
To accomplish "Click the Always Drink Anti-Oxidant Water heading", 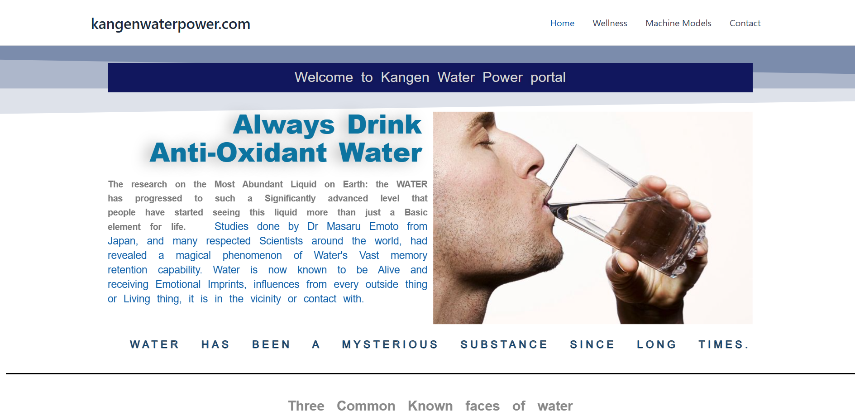I will point(286,139).
